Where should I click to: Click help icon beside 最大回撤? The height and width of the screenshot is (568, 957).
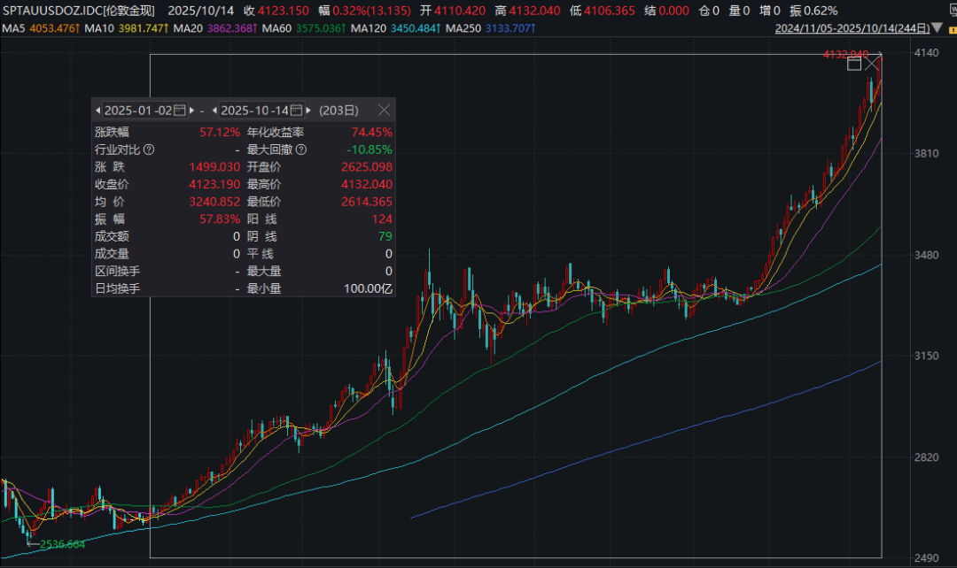[300, 150]
